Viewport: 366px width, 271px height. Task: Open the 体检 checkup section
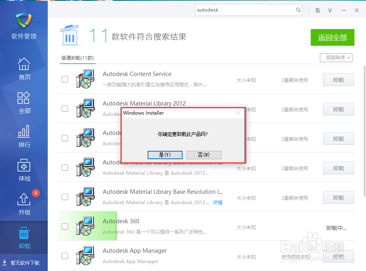pyautogui.click(x=24, y=170)
